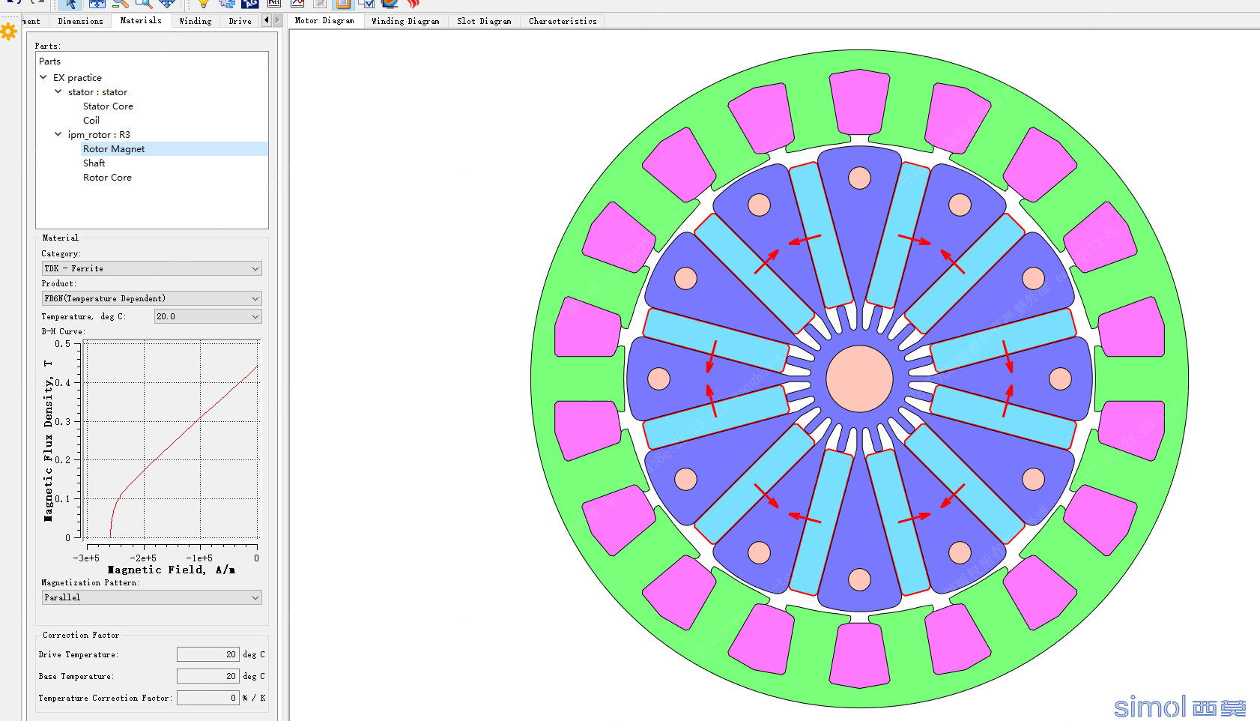Select the pointer arrow tool in toolbar
1260x721 pixels.
[70, 4]
